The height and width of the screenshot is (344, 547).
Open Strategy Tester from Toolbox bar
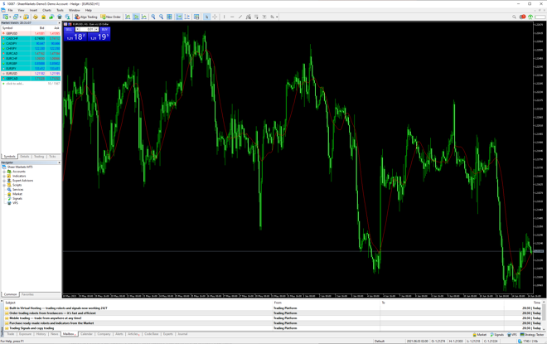click(x=532, y=335)
